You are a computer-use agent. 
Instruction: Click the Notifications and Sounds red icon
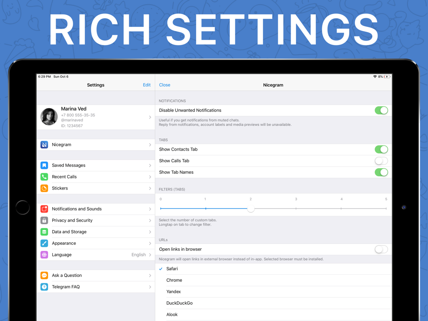coord(44,209)
